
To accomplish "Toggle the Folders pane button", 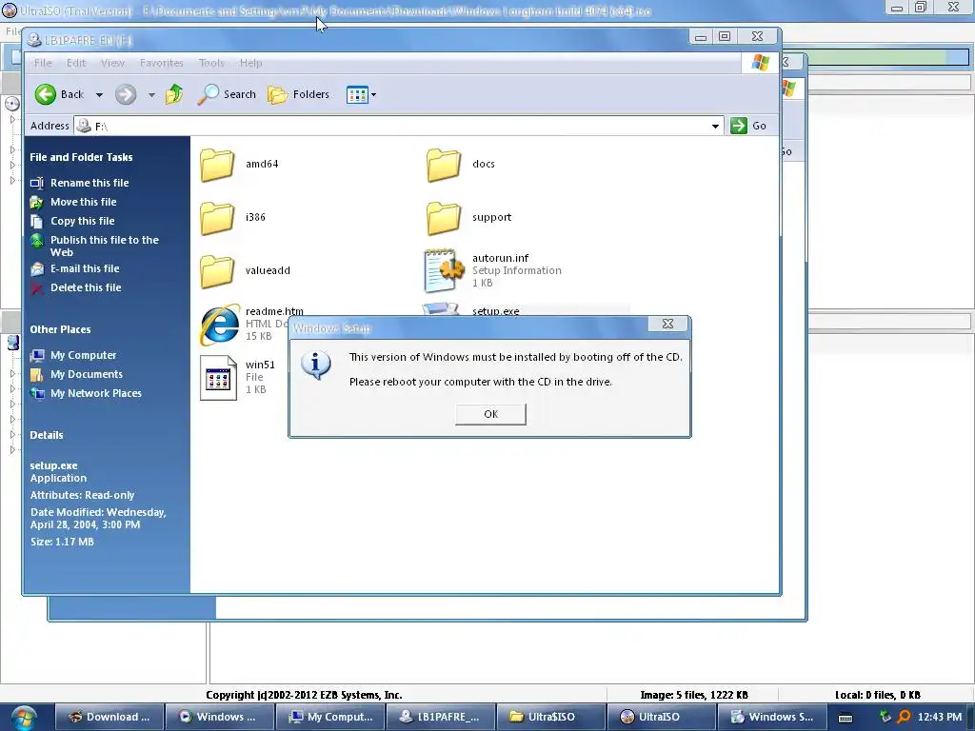I will (298, 94).
